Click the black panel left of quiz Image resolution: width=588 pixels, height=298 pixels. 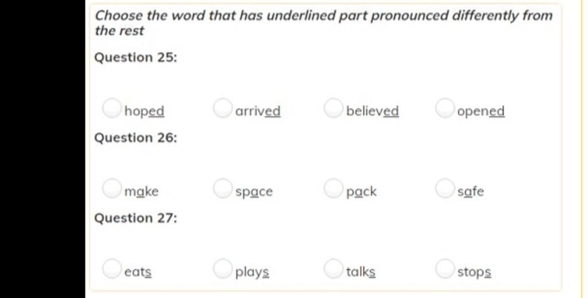(42, 149)
